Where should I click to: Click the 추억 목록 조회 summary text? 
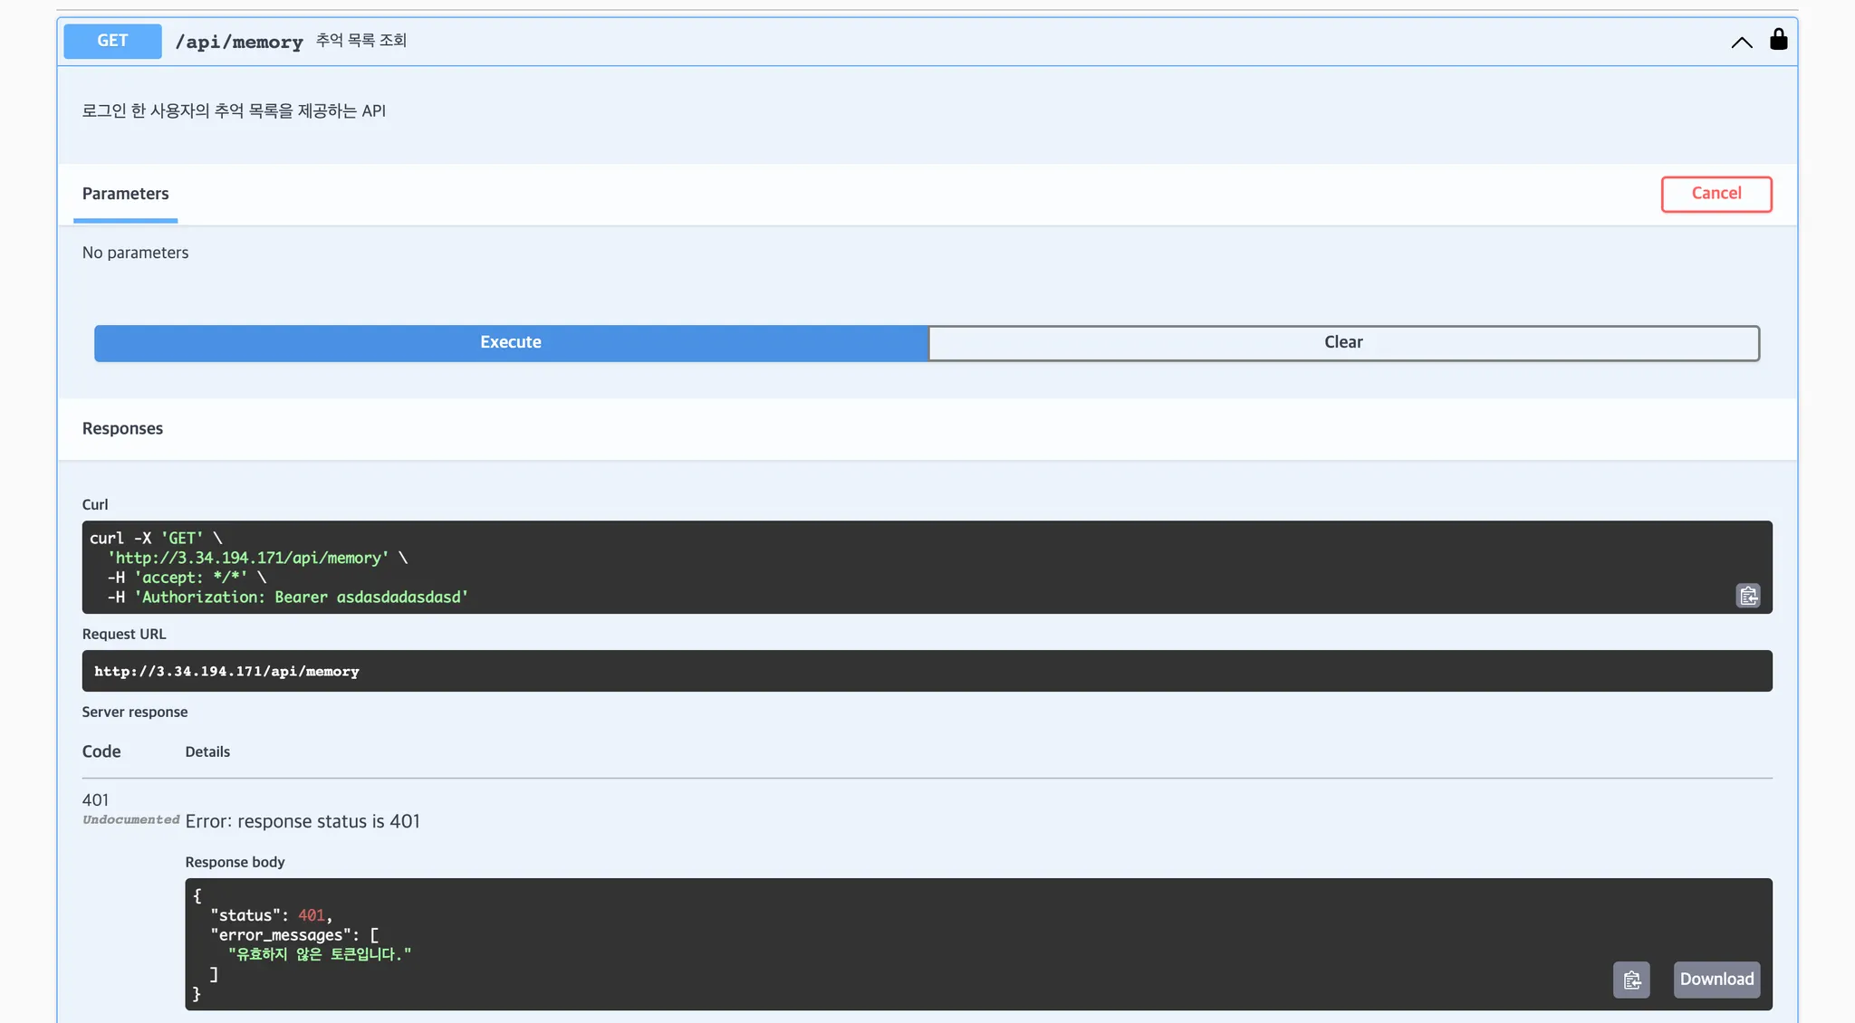[360, 41]
